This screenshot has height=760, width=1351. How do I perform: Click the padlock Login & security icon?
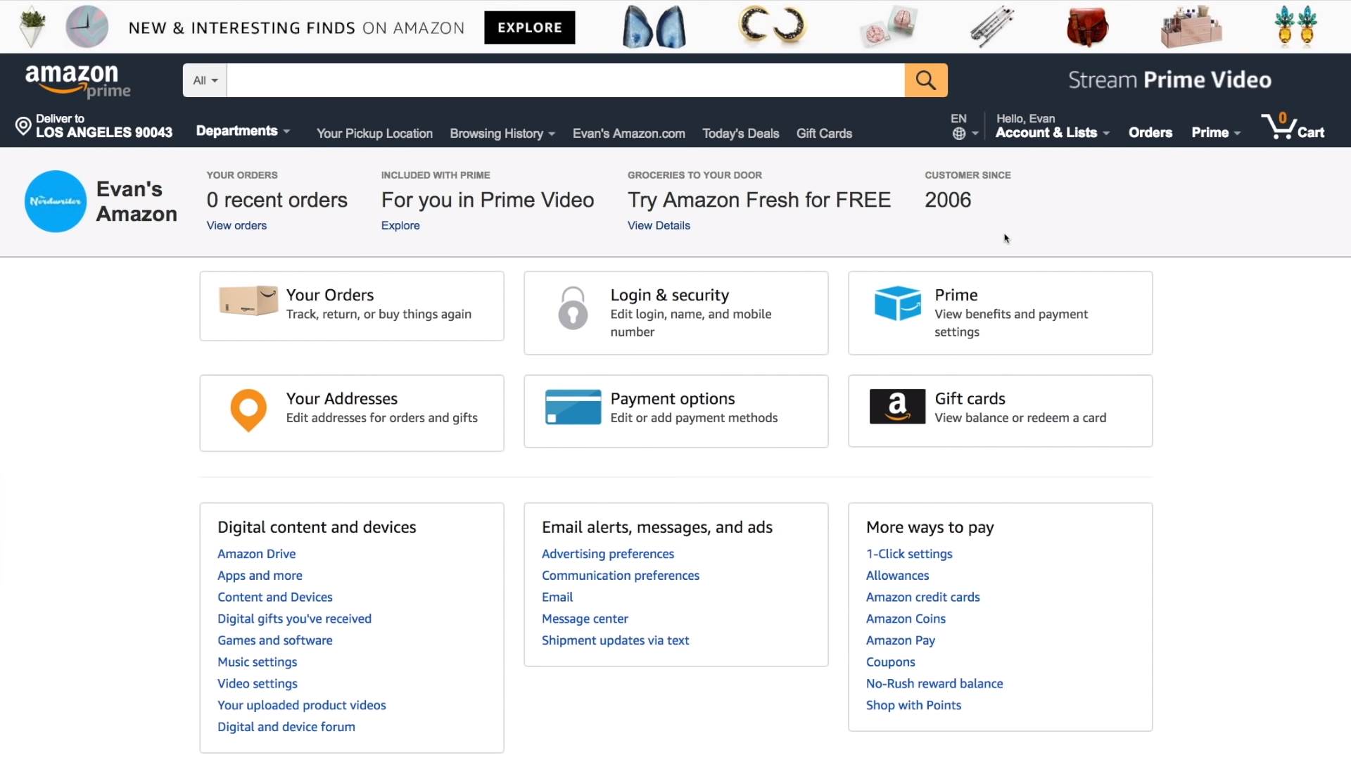click(573, 308)
